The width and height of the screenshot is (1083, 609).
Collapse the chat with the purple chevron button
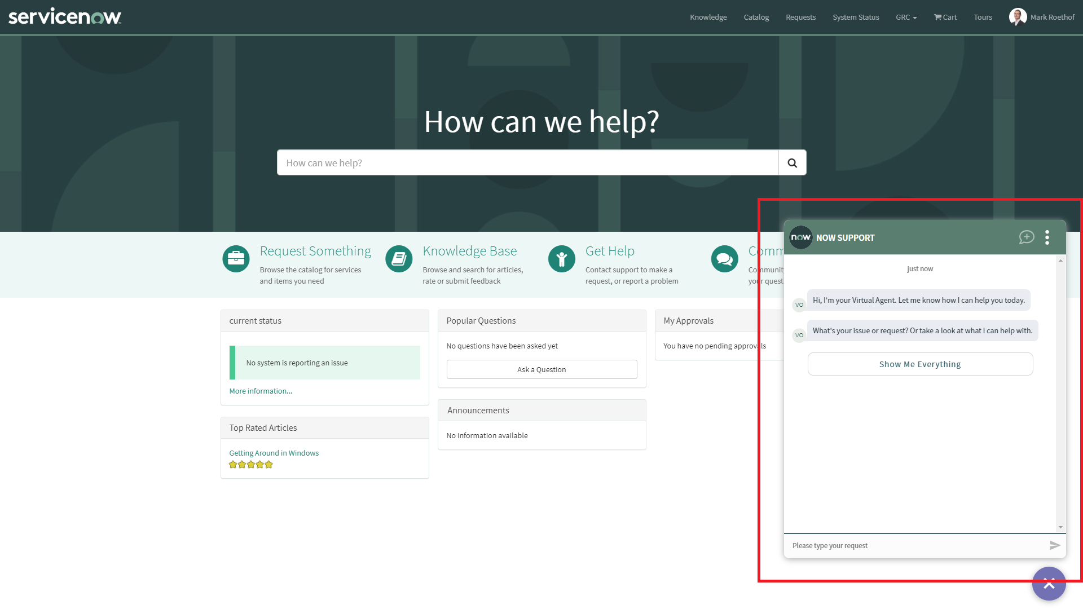click(1049, 584)
